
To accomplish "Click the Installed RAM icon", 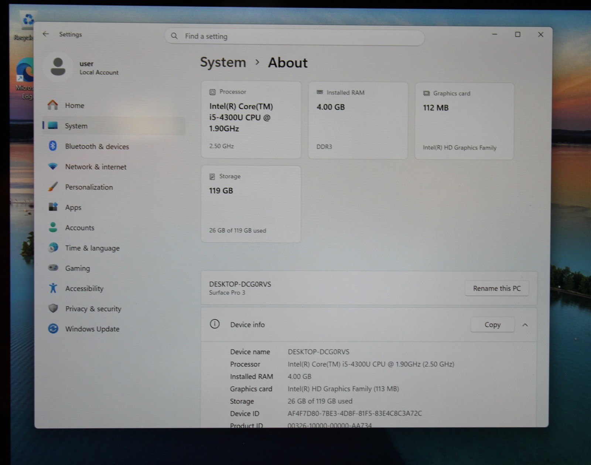I will (x=320, y=92).
